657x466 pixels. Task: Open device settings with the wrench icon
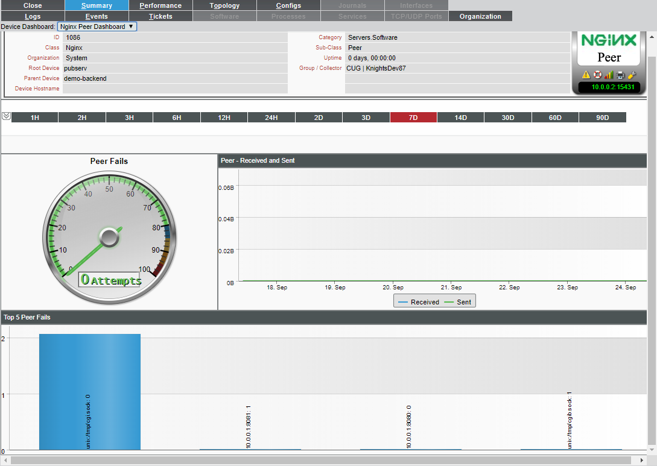pyautogui.click(x=632, y=75)
